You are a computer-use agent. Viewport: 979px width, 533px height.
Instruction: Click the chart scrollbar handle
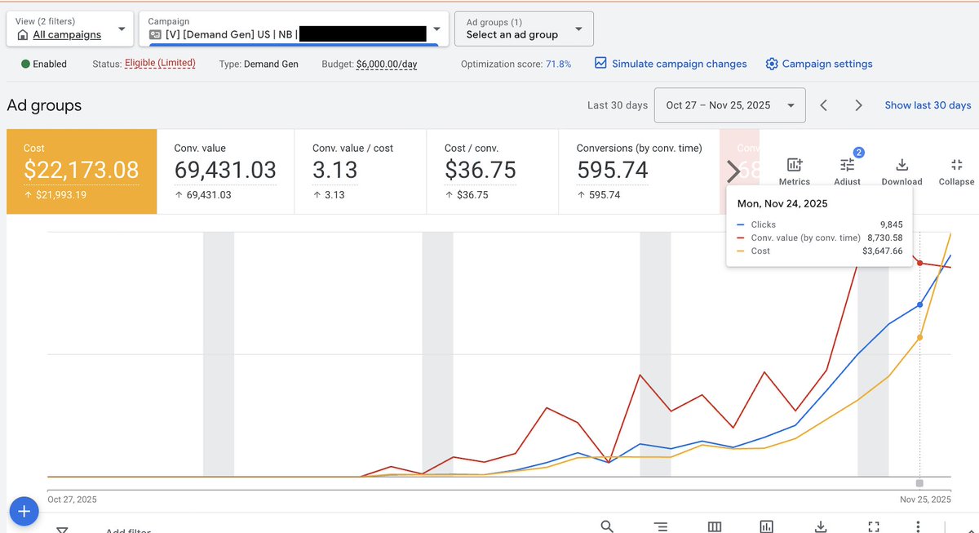click(919, 483)
